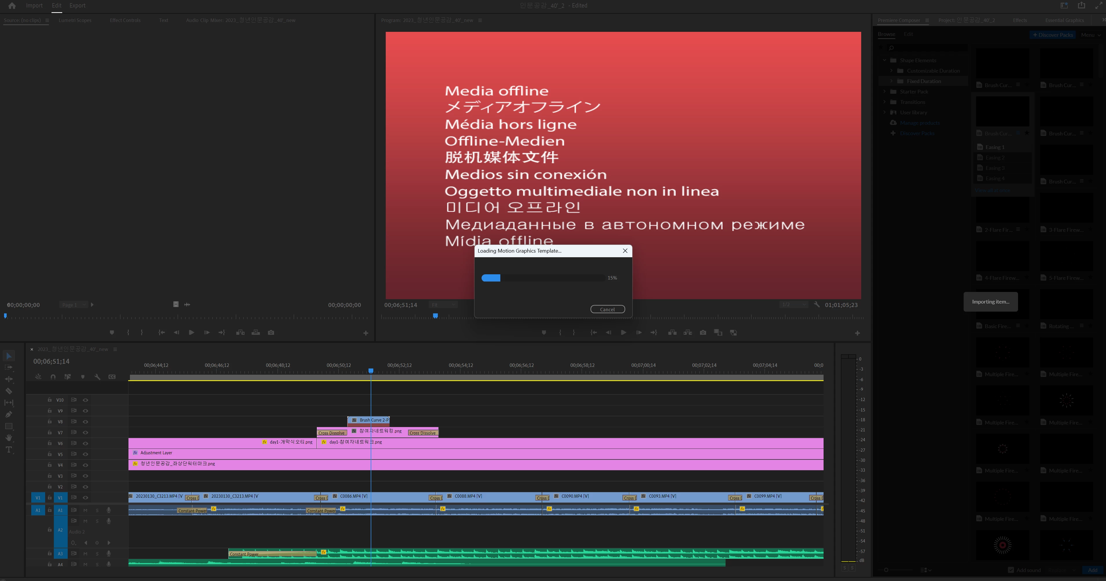Switch to the Effect Controls tab

tap(125, 20)
